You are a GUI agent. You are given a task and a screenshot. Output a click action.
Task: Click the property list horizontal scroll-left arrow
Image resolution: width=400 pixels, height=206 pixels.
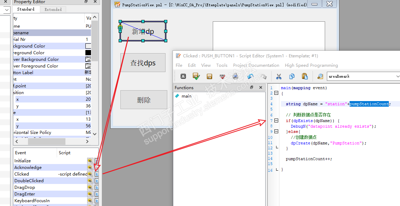coord(17,141)
